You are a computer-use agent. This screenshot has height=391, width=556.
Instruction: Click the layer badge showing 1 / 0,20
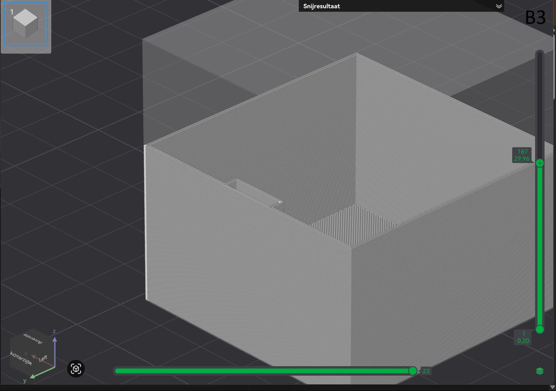click(522, 337)
